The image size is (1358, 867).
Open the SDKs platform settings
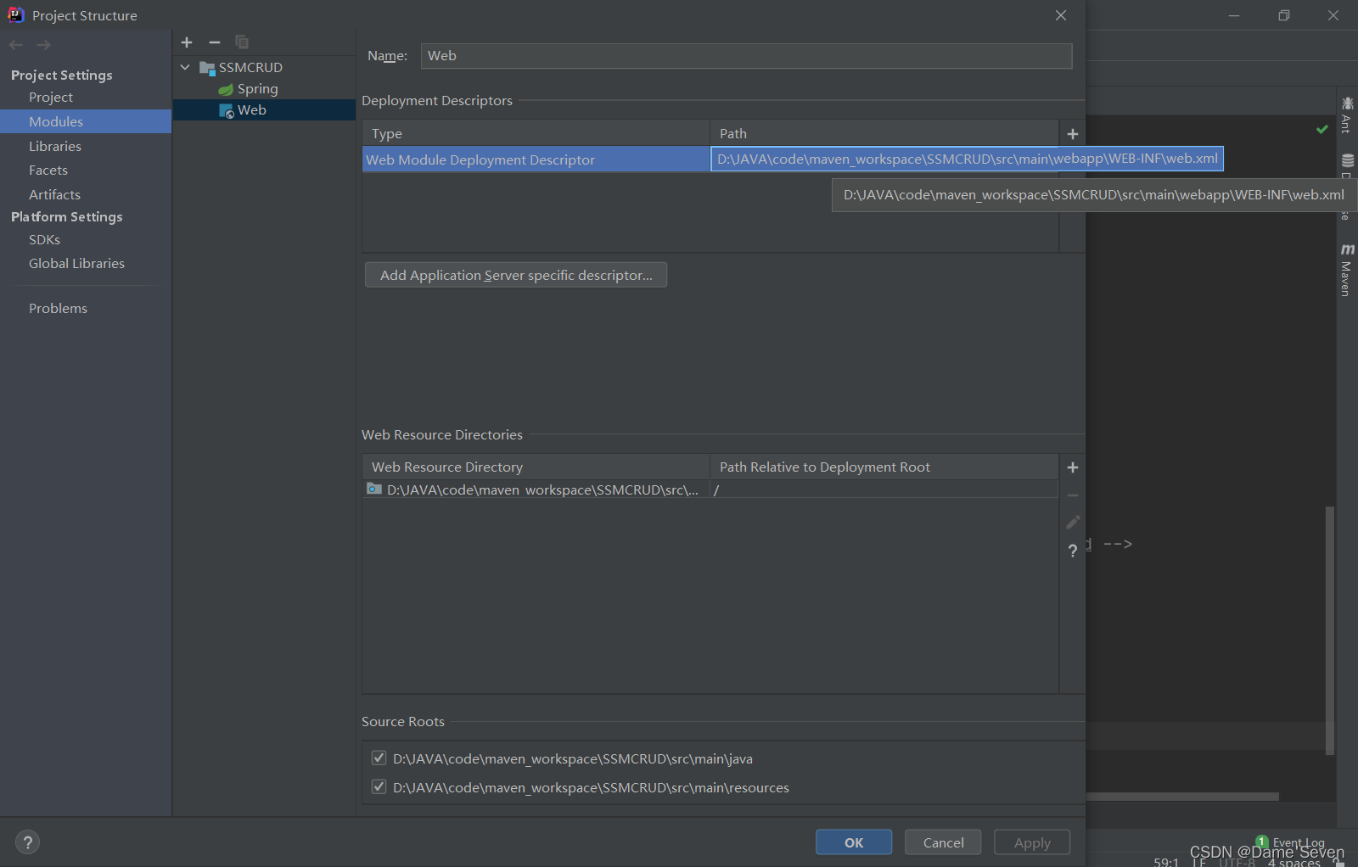[x=44, y=240]
